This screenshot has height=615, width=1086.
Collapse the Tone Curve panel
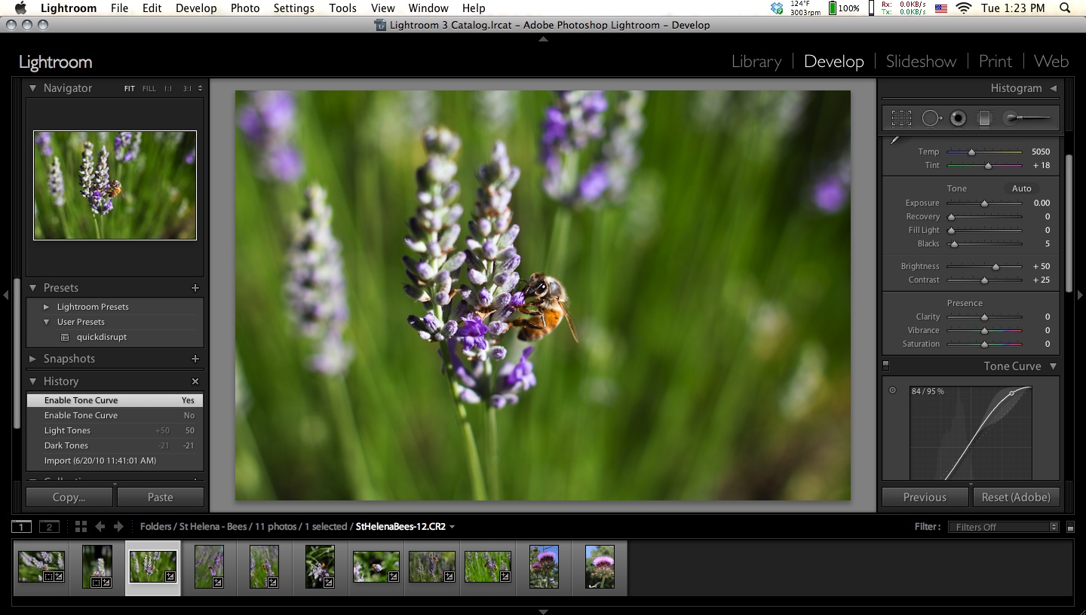pyautogui.click(x=1054, y=366)
